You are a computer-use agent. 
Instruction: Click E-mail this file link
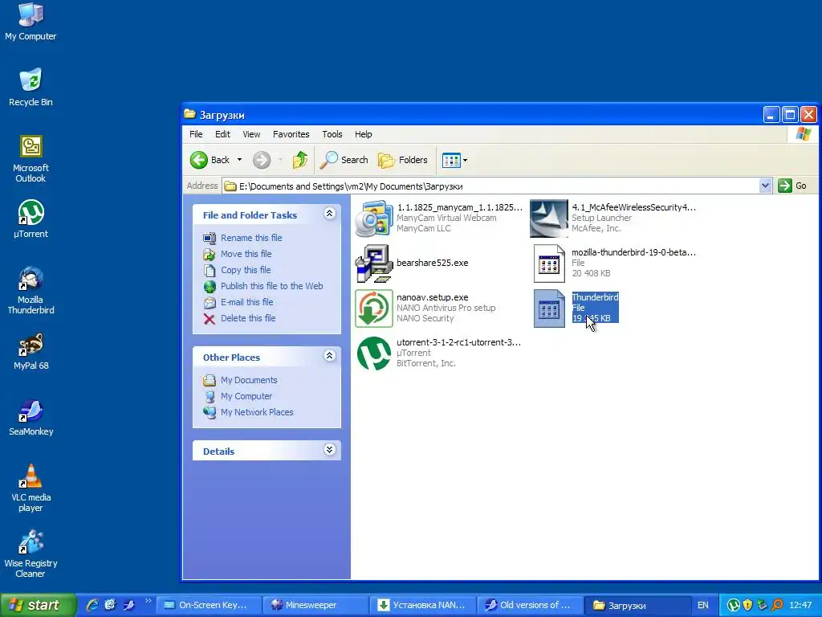[246, 302]
